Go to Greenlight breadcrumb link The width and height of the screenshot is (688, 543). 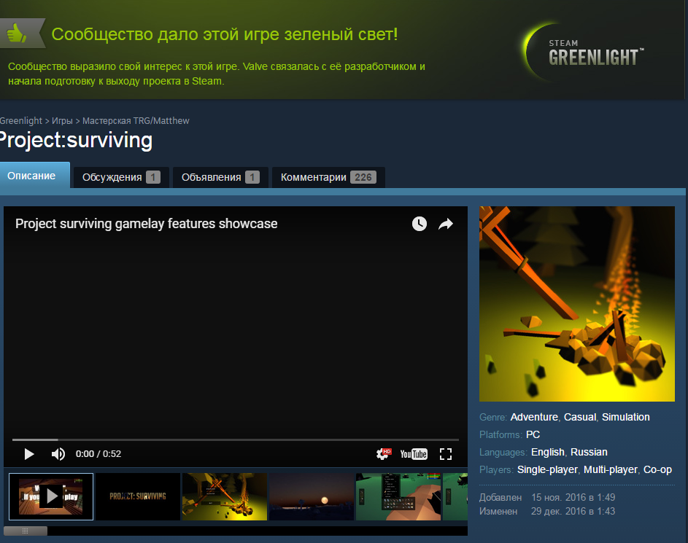[20, 120]
